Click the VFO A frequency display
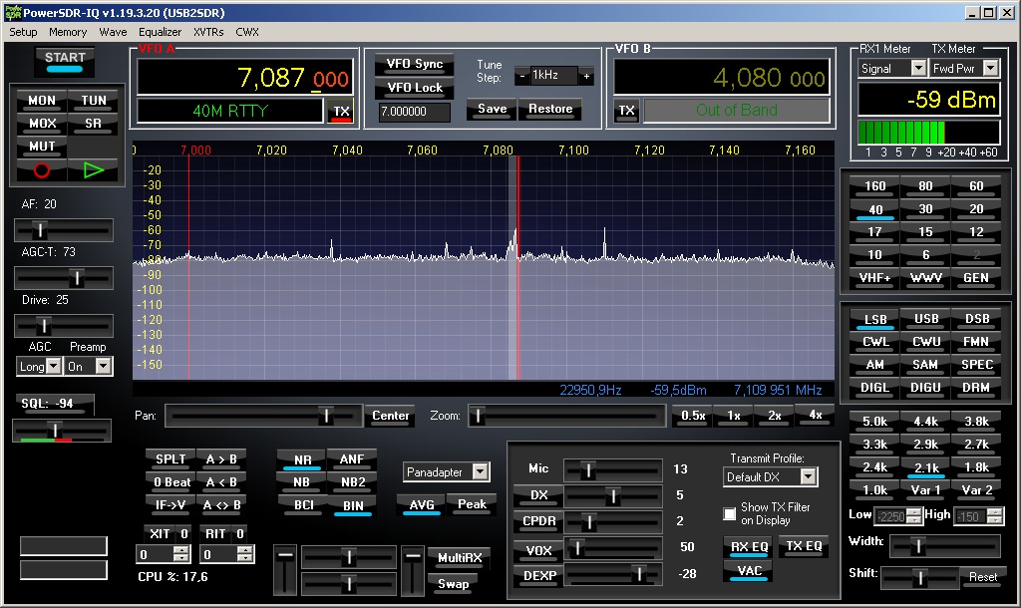The image size is (1021, 608). (x=245, y=78)
